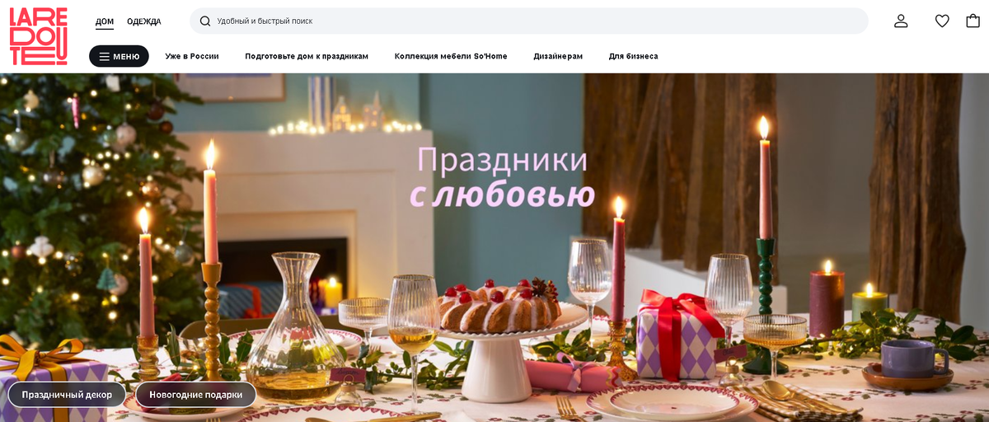Image resolution: width=989 pixels, height=422 pixels.
Task: Open the user account icon
Action: (x=901, y=21)
